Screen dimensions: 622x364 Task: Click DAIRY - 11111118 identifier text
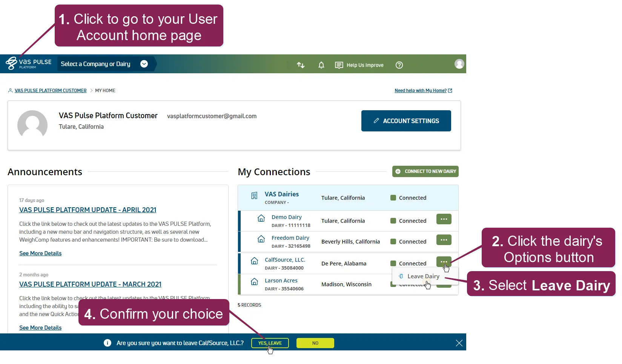pyautogui.click(x=291, y=225)
